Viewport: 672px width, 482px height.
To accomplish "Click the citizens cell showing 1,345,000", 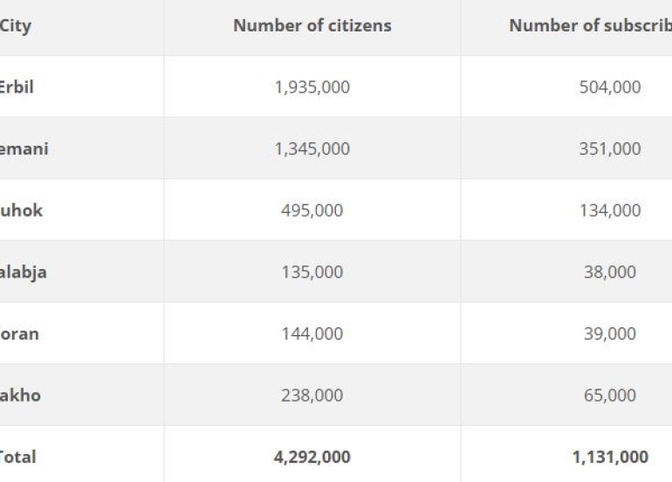I will [312, 149].
